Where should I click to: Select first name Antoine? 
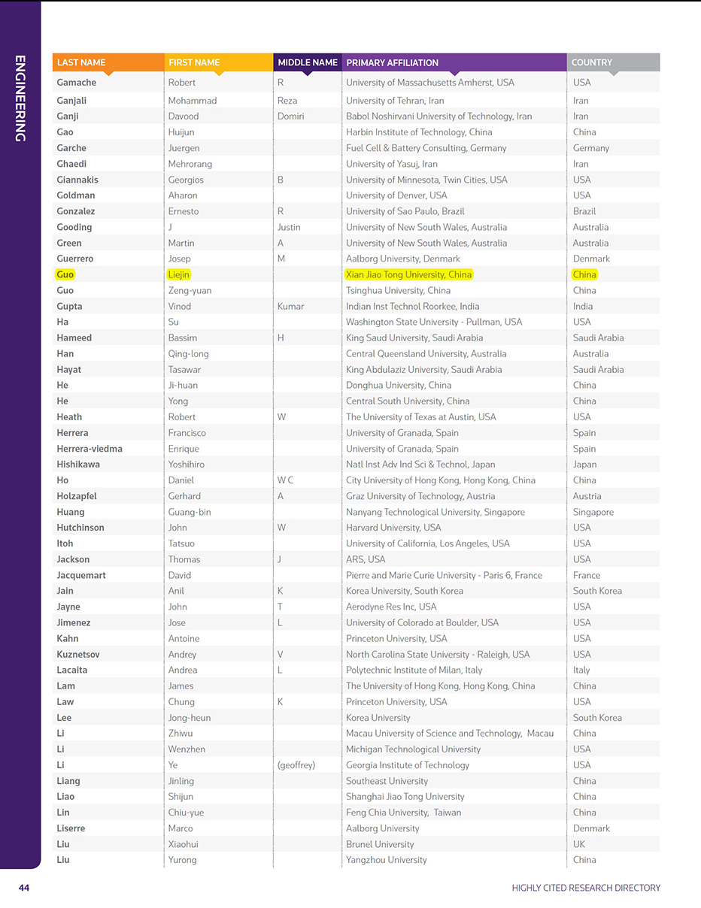coord(184,638)
